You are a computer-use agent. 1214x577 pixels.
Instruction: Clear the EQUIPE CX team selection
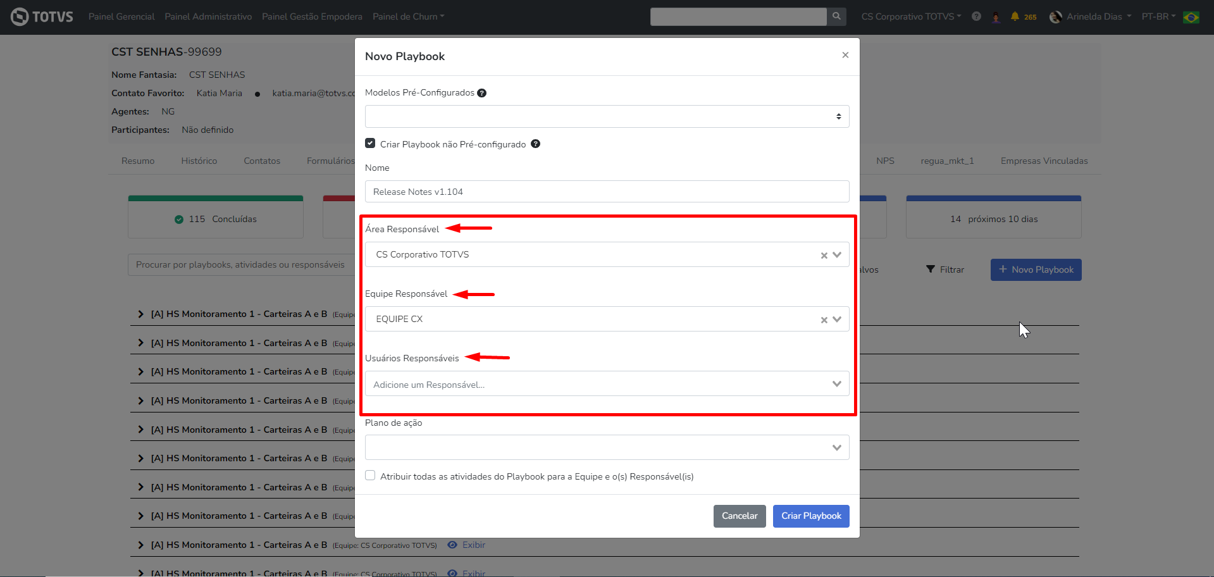pos(824,320)
